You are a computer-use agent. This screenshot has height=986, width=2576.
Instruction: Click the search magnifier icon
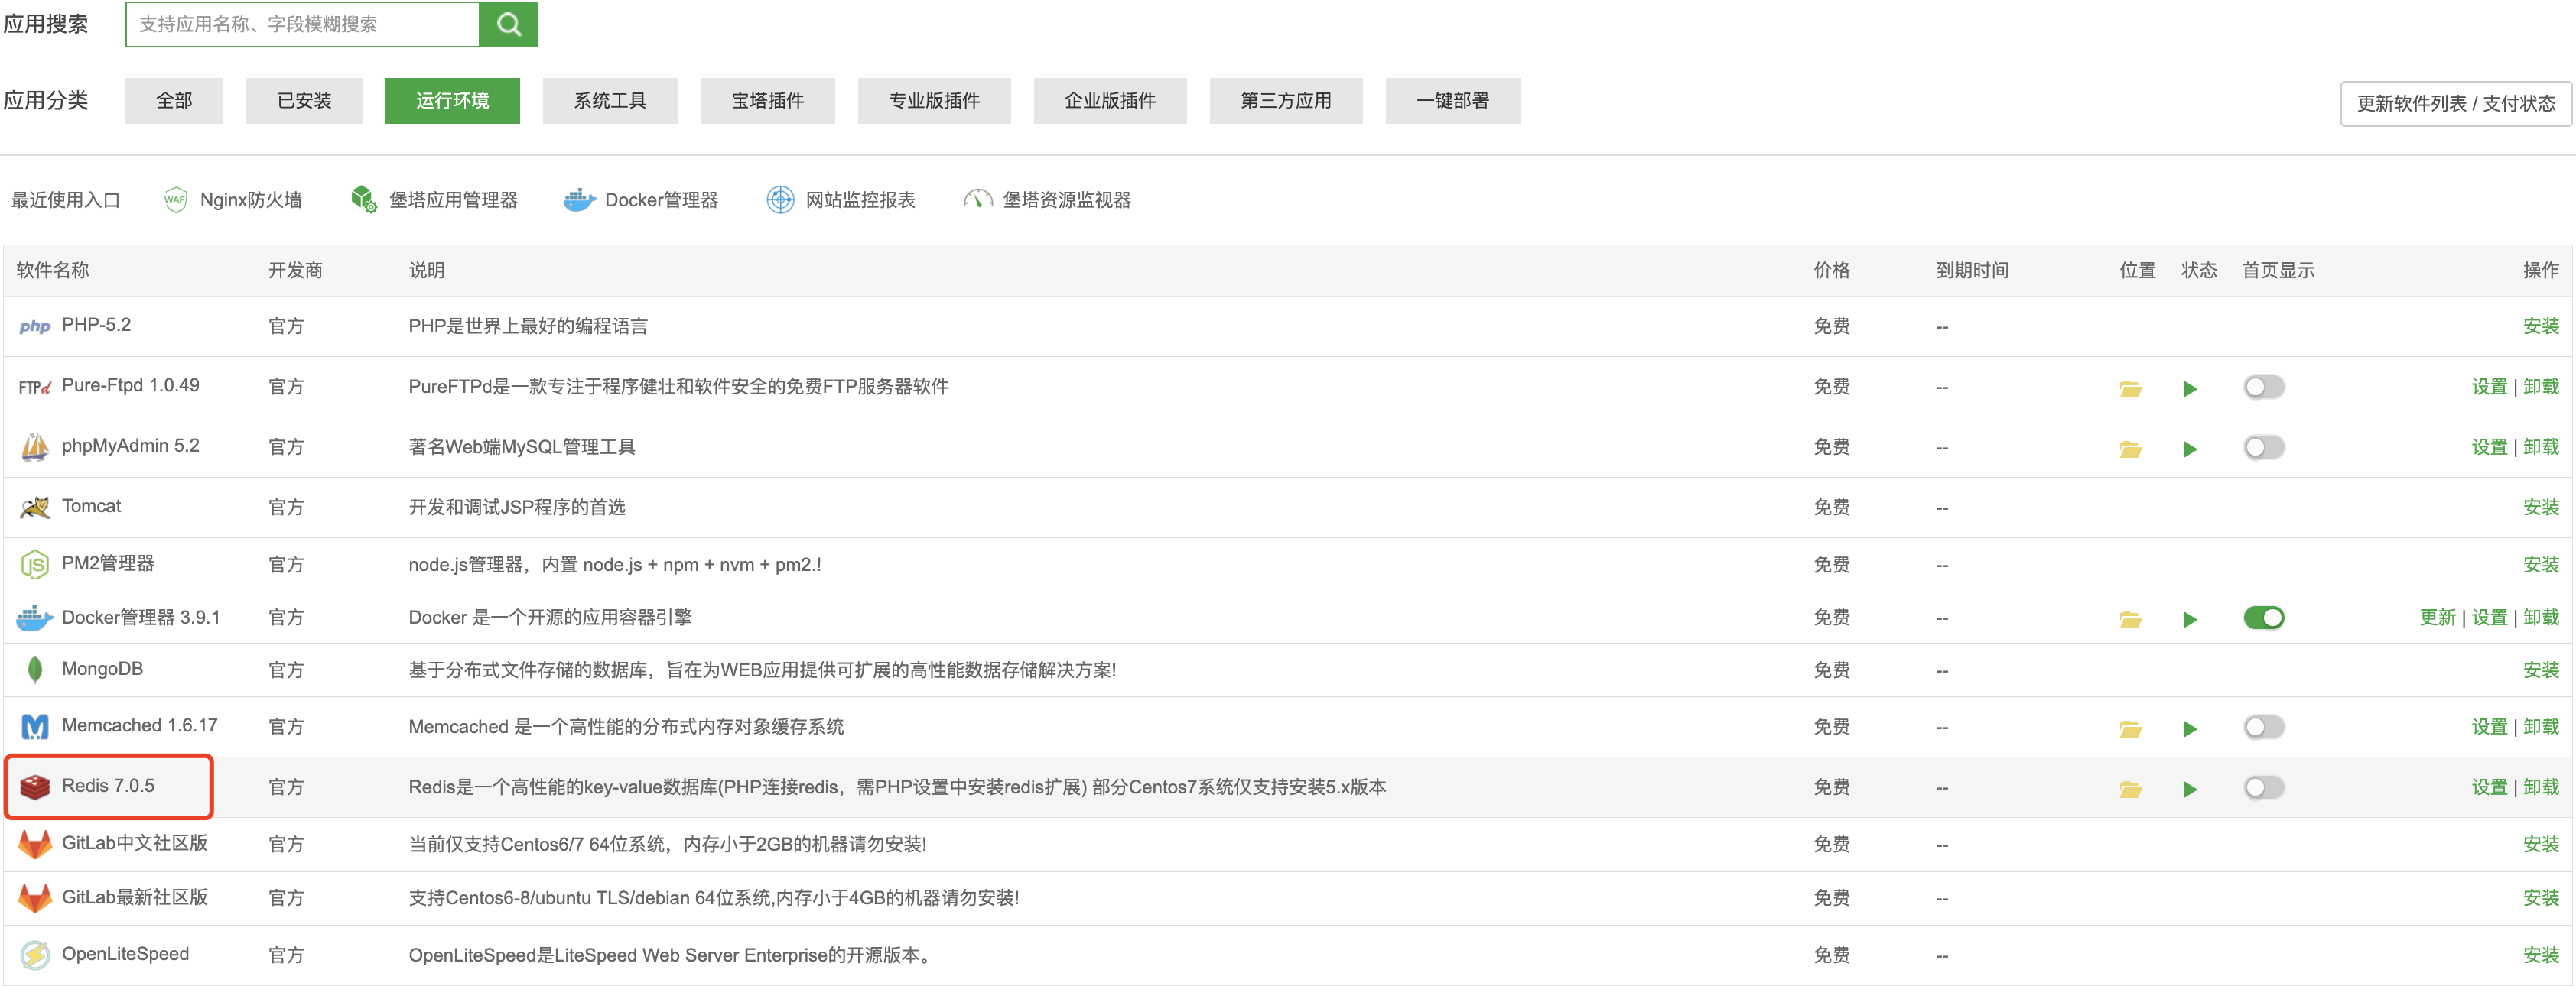click(508, 22)
